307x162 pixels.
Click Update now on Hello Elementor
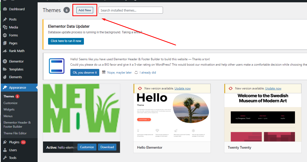(182, 88)
